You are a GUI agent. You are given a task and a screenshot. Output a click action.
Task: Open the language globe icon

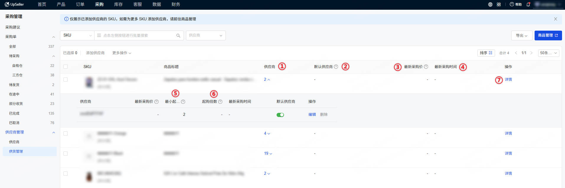click(490, 4)
